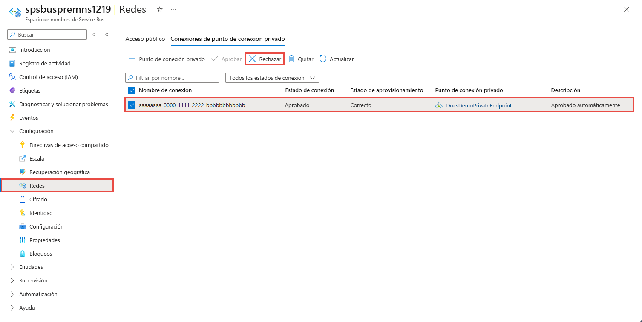This screenshot has width=642, height=322.
Task: Sort by Nombre de conexión column header
Action: (x=165, y=90)
